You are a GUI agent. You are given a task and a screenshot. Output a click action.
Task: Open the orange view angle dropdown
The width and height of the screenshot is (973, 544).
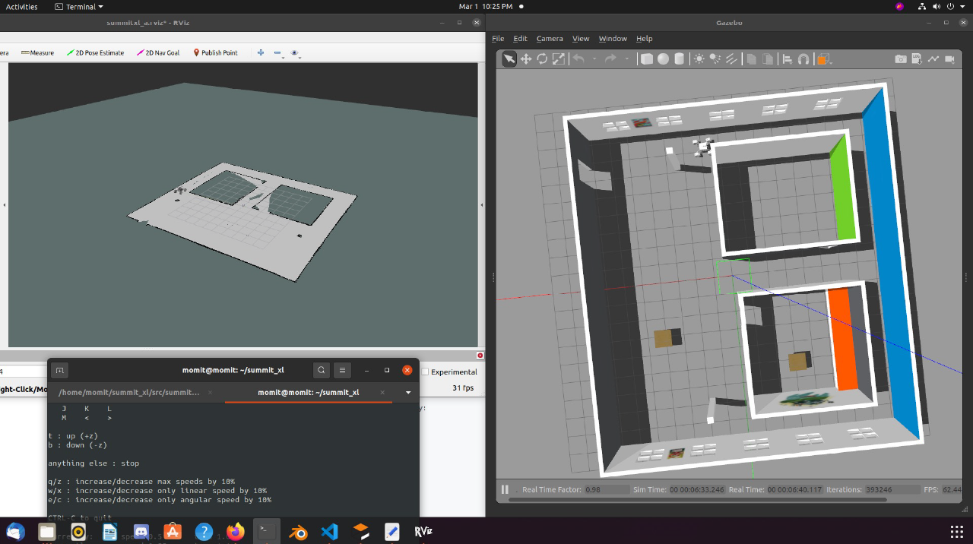coord(824,59)
